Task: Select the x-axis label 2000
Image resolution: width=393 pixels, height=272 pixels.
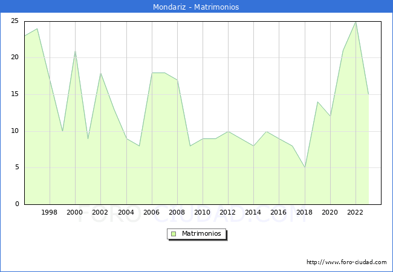Action: (x=75, y=212)
